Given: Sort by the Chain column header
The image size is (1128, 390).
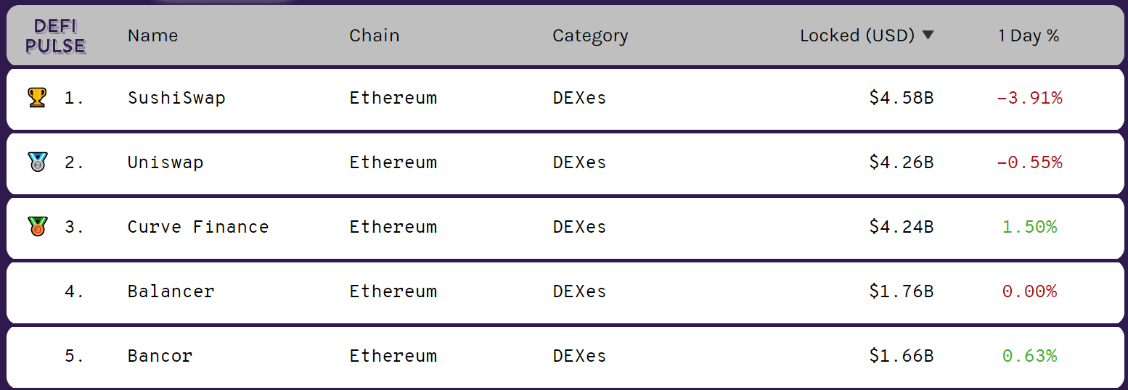Looking at the screenshot, I should [x=375, y=36].
